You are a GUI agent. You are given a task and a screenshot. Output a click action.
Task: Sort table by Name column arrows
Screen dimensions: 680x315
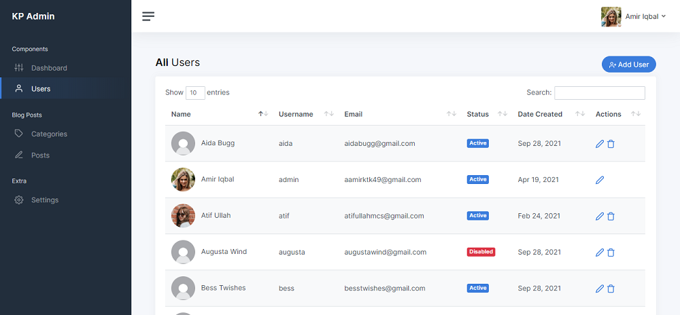coord(263,114)
